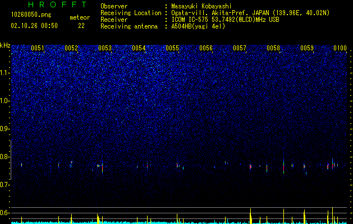Viewport: 353px width, 224px height.
Task: Select the Ogata-vill. Akita-Pref. JAPAN location text
Action: pyautogui.click(x=250, y=13)
